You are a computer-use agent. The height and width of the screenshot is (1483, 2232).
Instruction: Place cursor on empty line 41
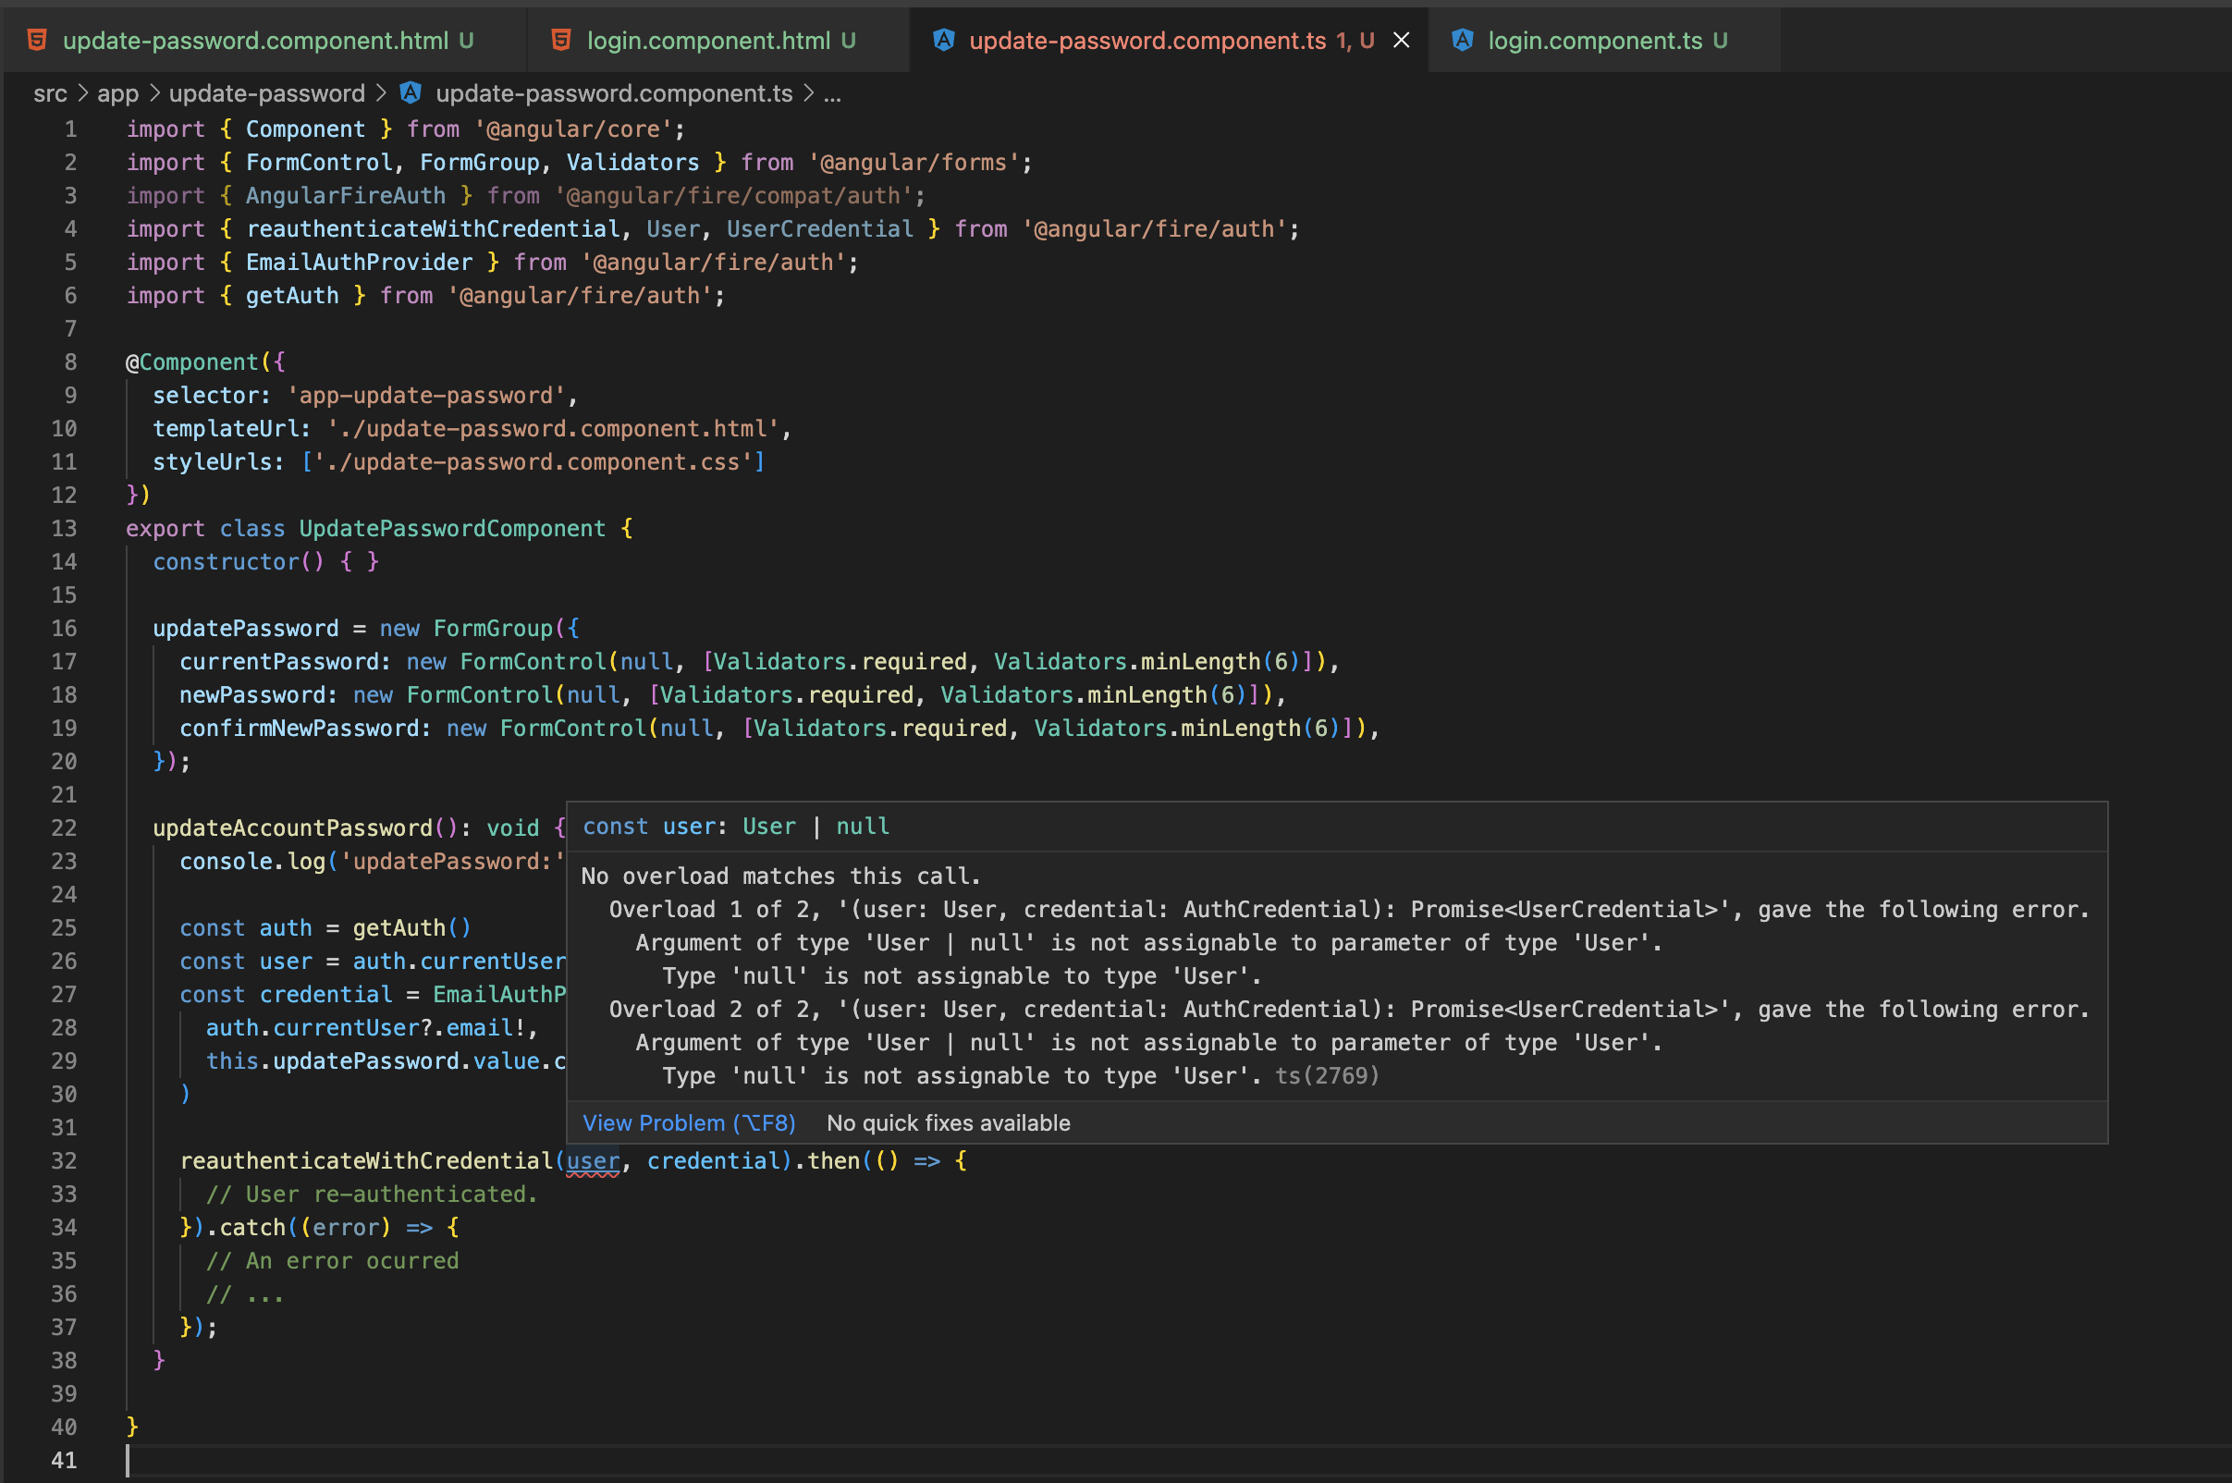click(1177, 1461)
